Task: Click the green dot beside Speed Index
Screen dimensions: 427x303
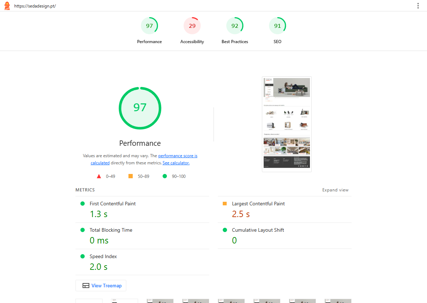Action: [83, 256]
